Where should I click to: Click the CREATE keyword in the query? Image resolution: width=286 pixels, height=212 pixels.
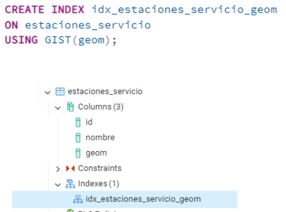coord(25,9)
